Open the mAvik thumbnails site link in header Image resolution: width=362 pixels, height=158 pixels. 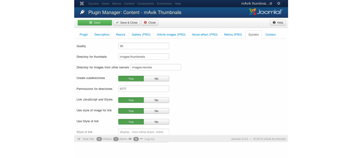click(256, 4)
